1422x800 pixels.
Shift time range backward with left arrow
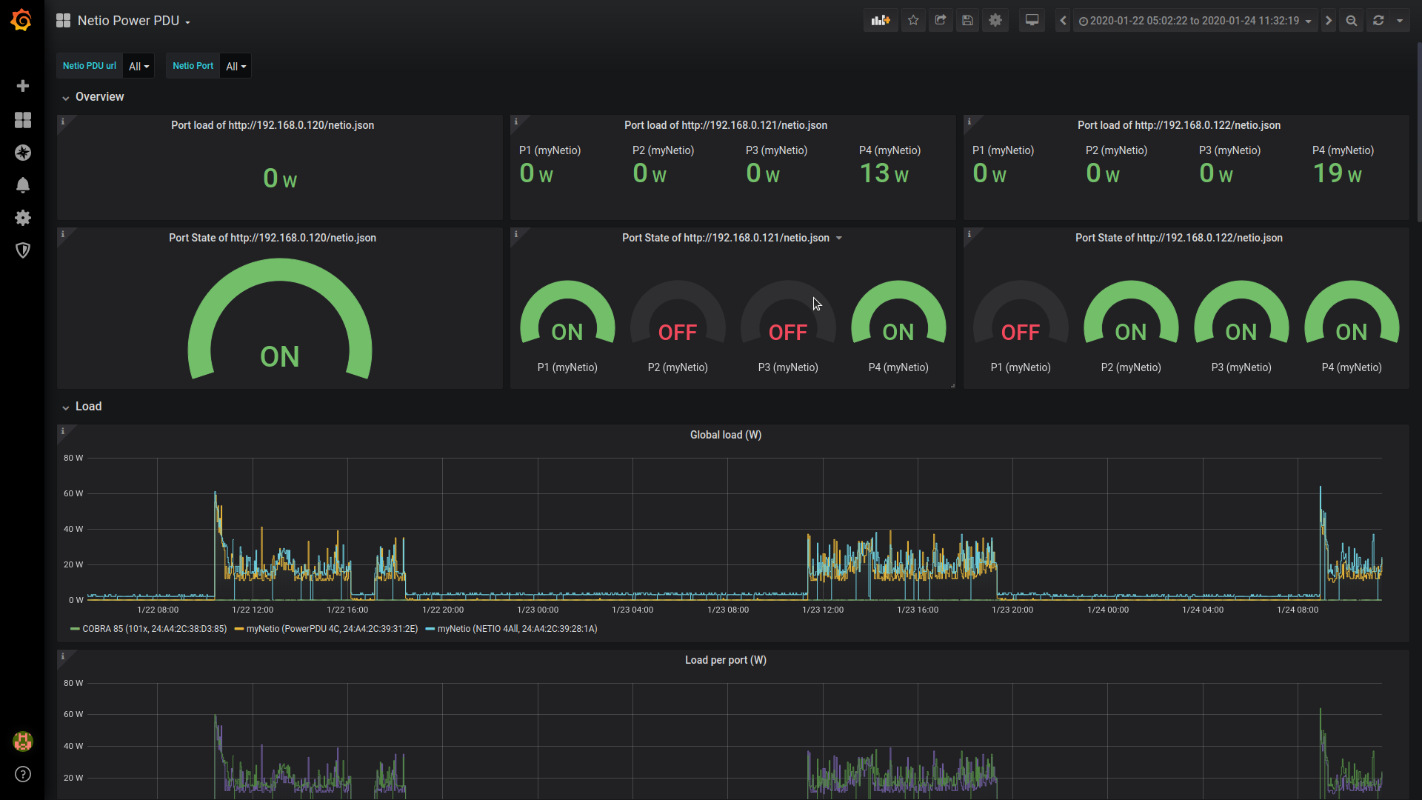point(1063,21)
